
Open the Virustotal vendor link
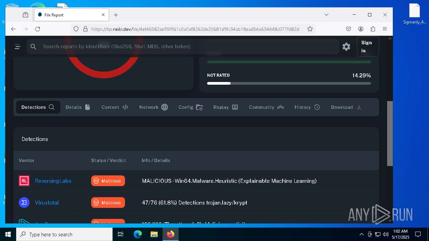pyautogui.click(x=47, y=203)
